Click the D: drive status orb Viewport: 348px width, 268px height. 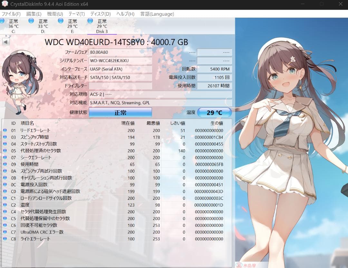coord(31,21)
